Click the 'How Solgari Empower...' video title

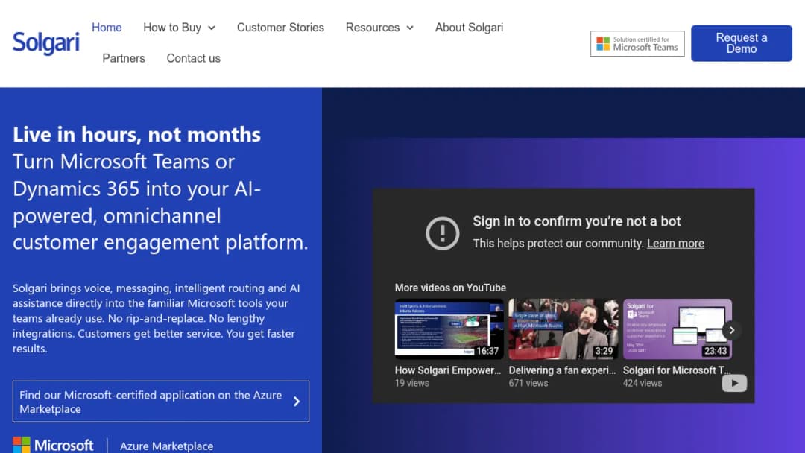(x=448, y=370)
